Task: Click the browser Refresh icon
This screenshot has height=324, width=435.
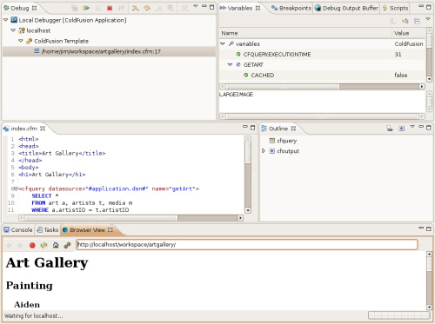Action: point(43,245)
